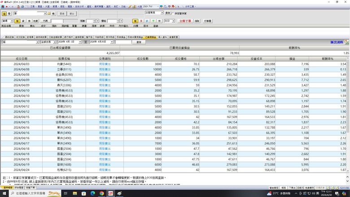Select the green 平 (flat) price button
Image resolution: width=350 pixels, height=197 pixels.
click(153, 21)
